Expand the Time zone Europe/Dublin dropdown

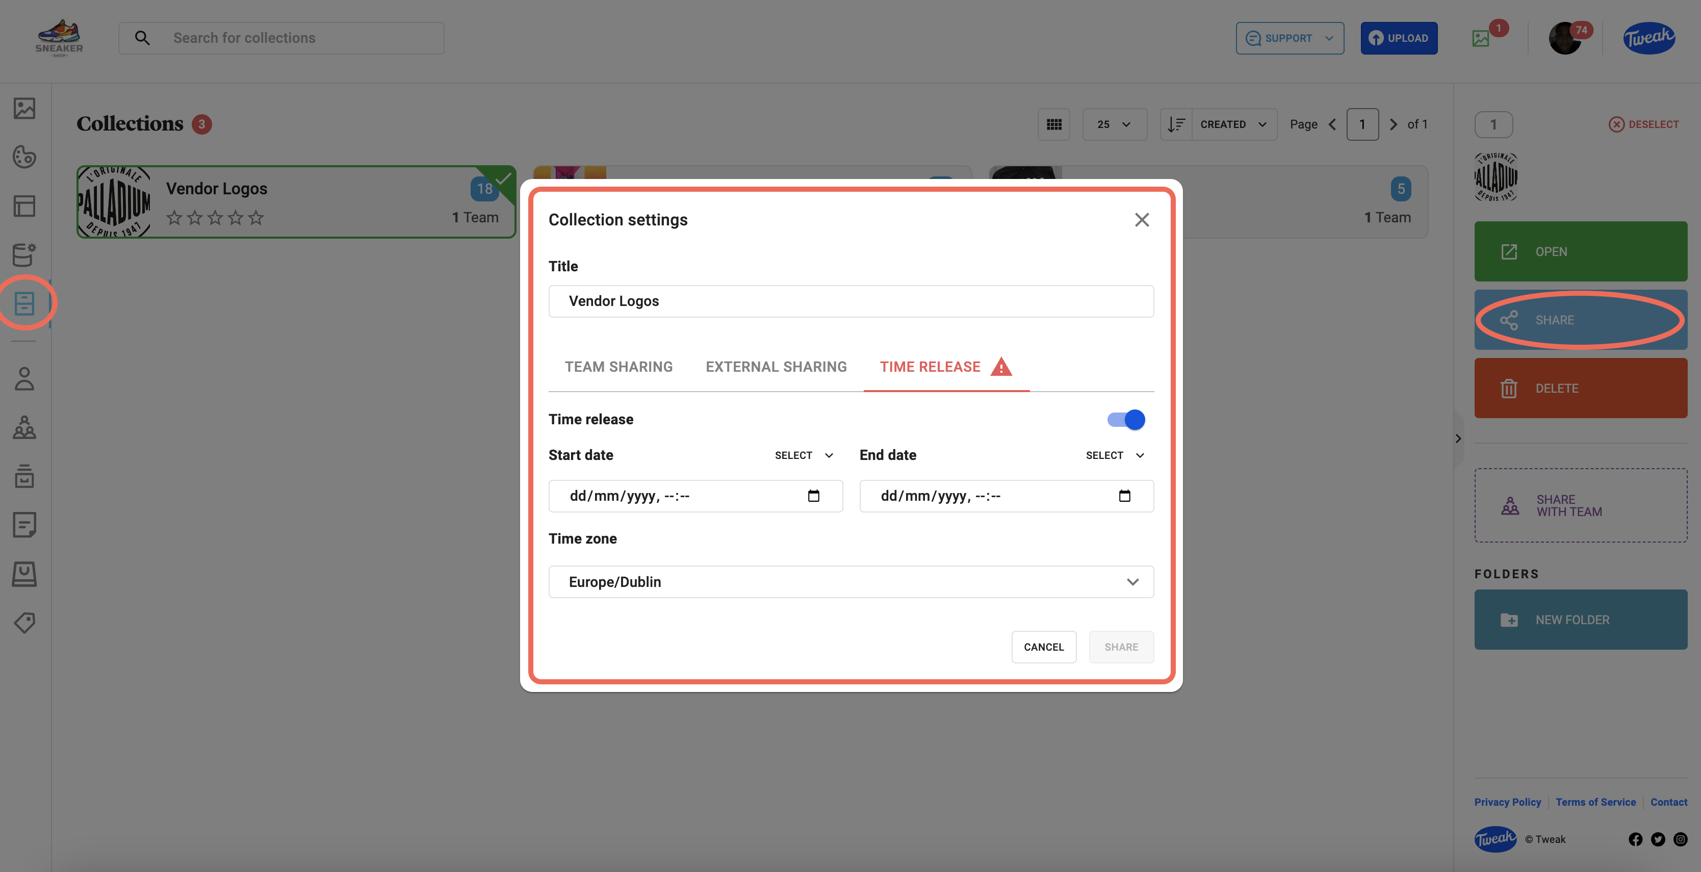(x=851, y=582)
